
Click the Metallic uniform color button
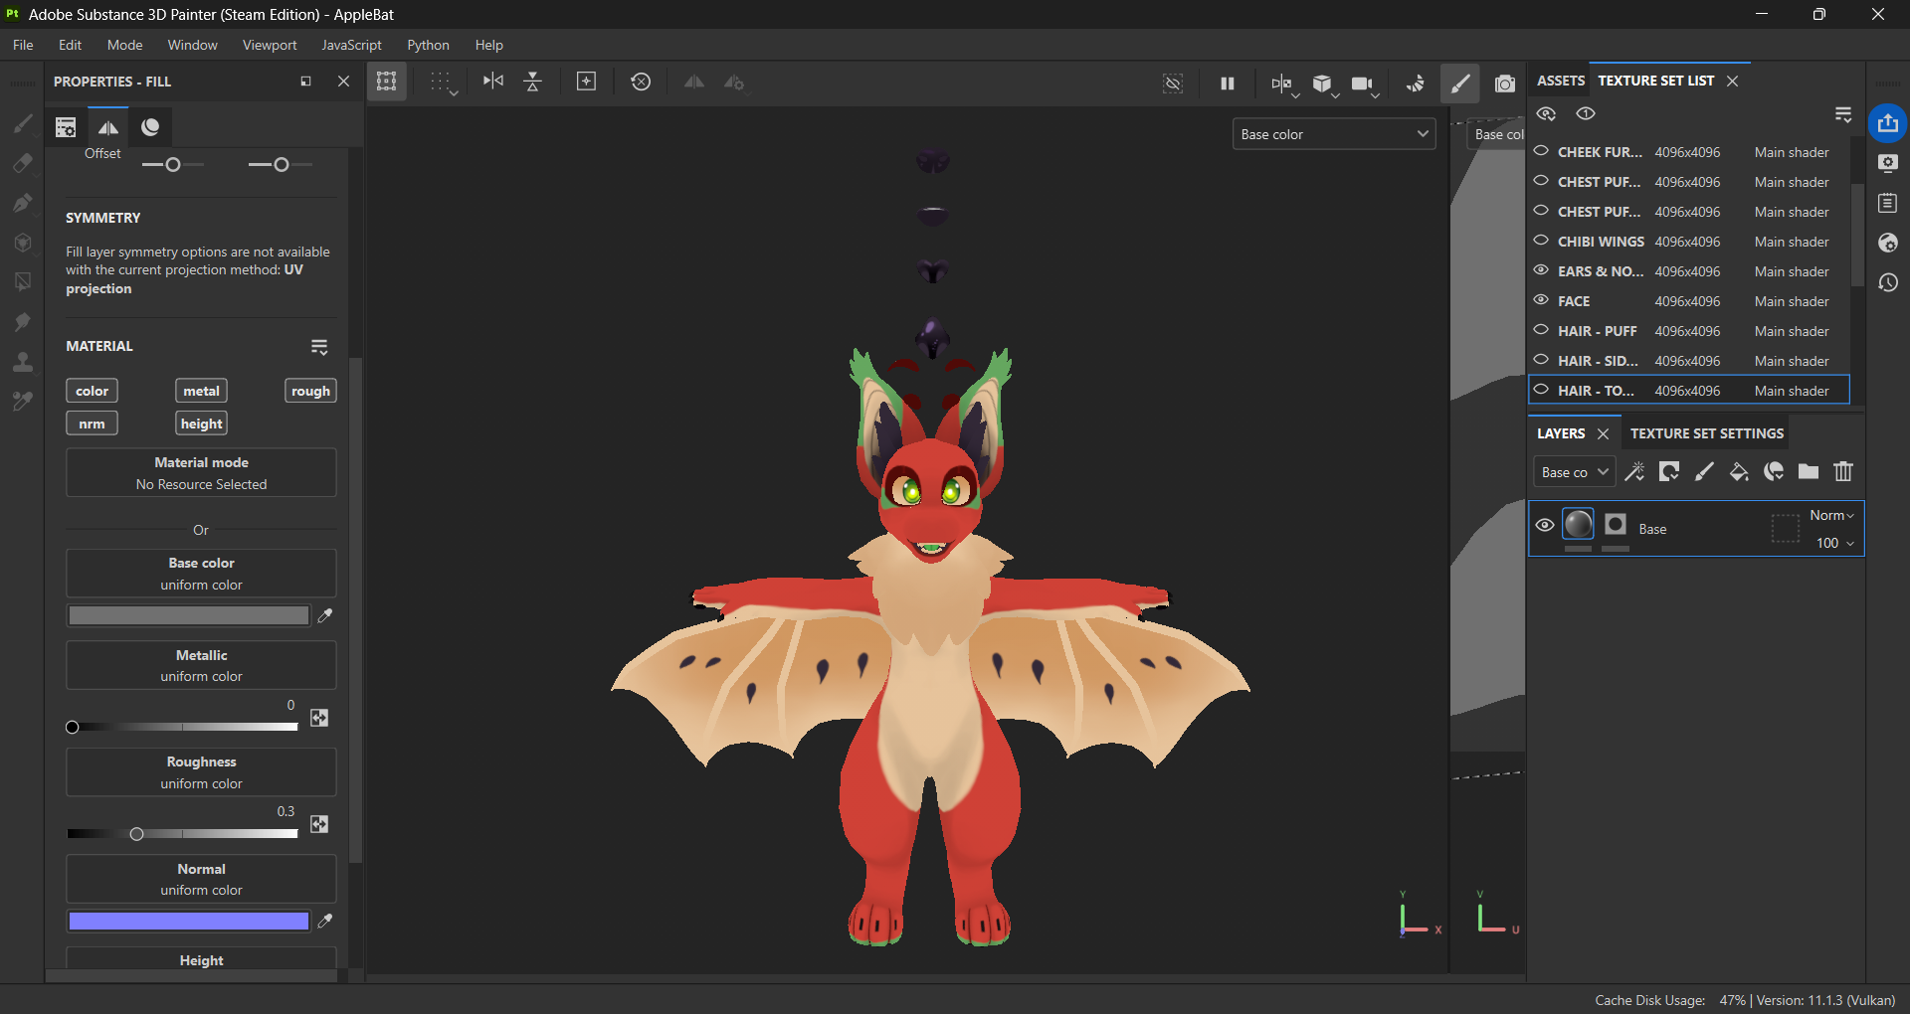tap(201, 665)
